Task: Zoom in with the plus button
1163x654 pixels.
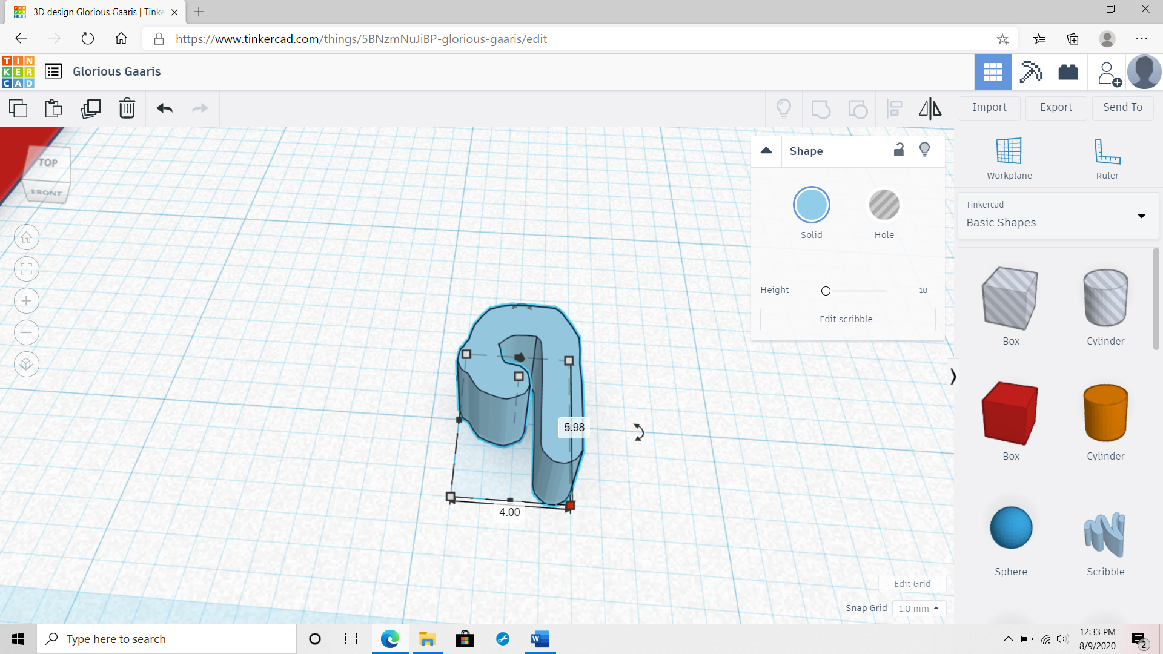Action: (x=27, y=301)
